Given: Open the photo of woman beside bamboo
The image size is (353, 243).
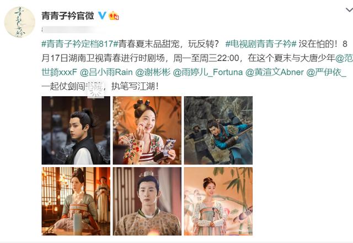Looking at the screenshot, I should [218, 201].
